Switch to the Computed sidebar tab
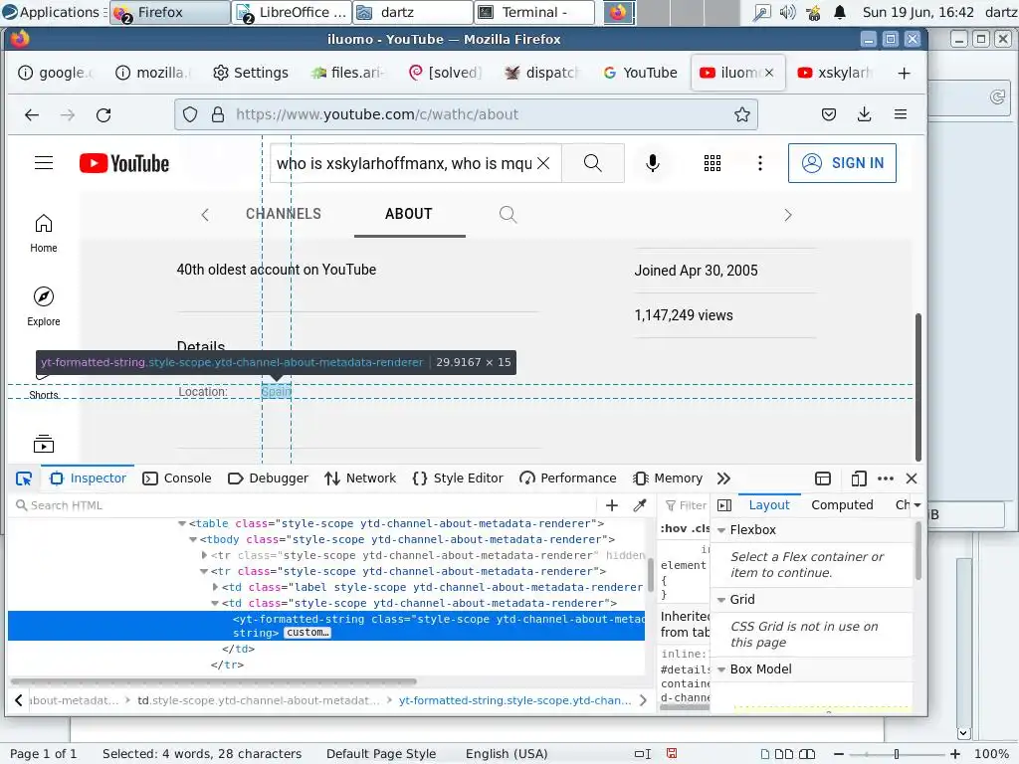Screen dimensions: 1019x764 coord(842,504)
